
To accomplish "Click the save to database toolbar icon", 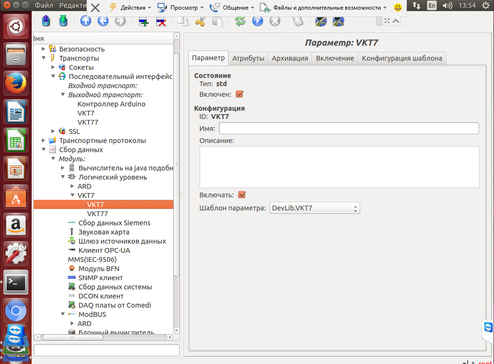I will (x=63, y=21).
